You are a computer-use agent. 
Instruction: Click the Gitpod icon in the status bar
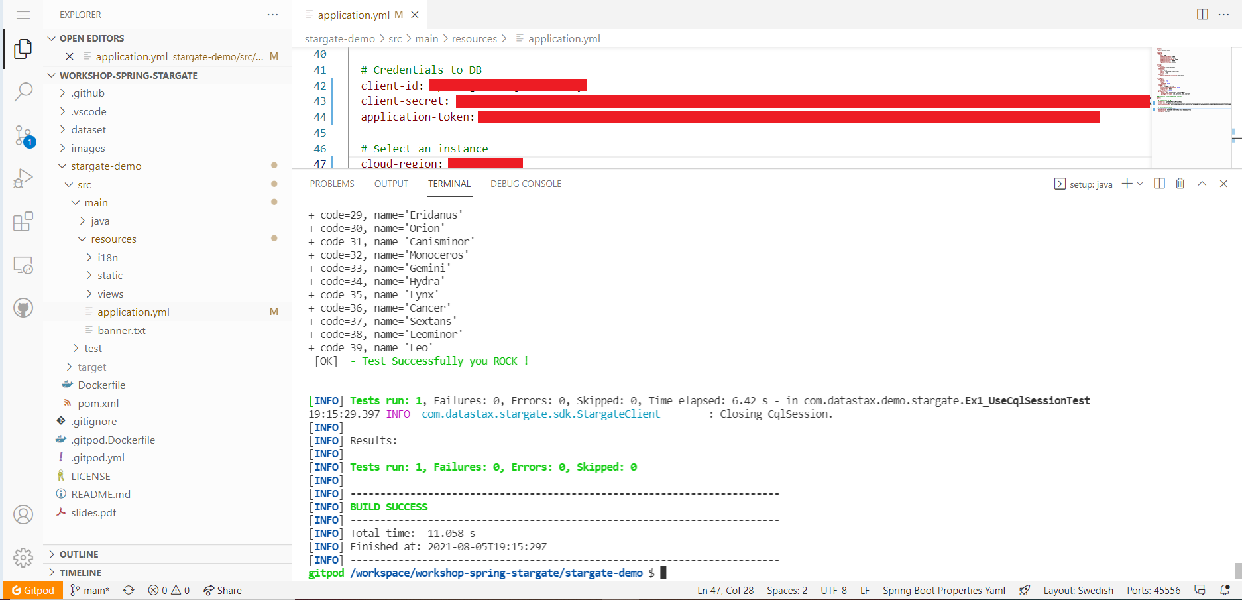pos(32,590)
